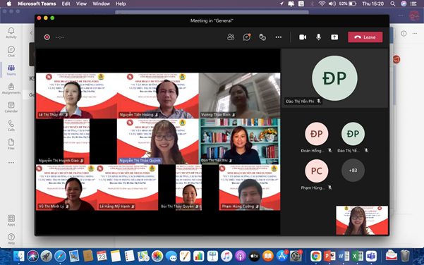Screen dimensions: 424x265
Task: Expand the +83 additional participants overflow
Action: pyautogui.click(x=353, y=170)
